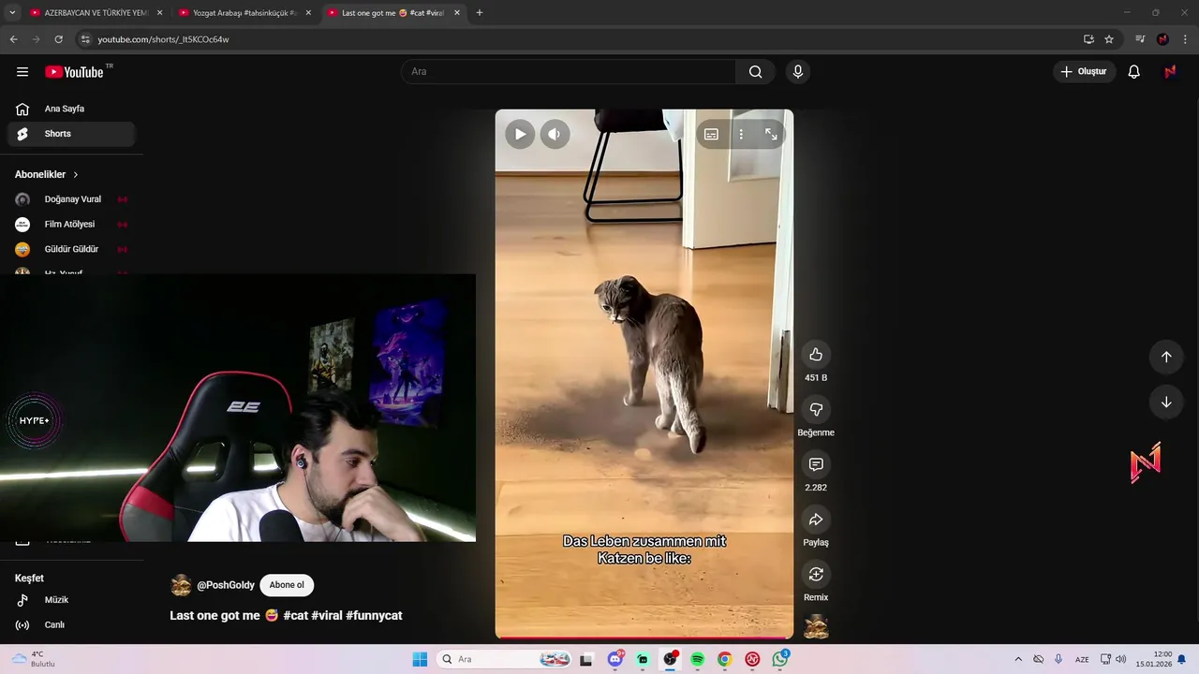Remix this Short
This screenshot has height=674, width=1199.
pyautogui.click(x=816, y=574)
